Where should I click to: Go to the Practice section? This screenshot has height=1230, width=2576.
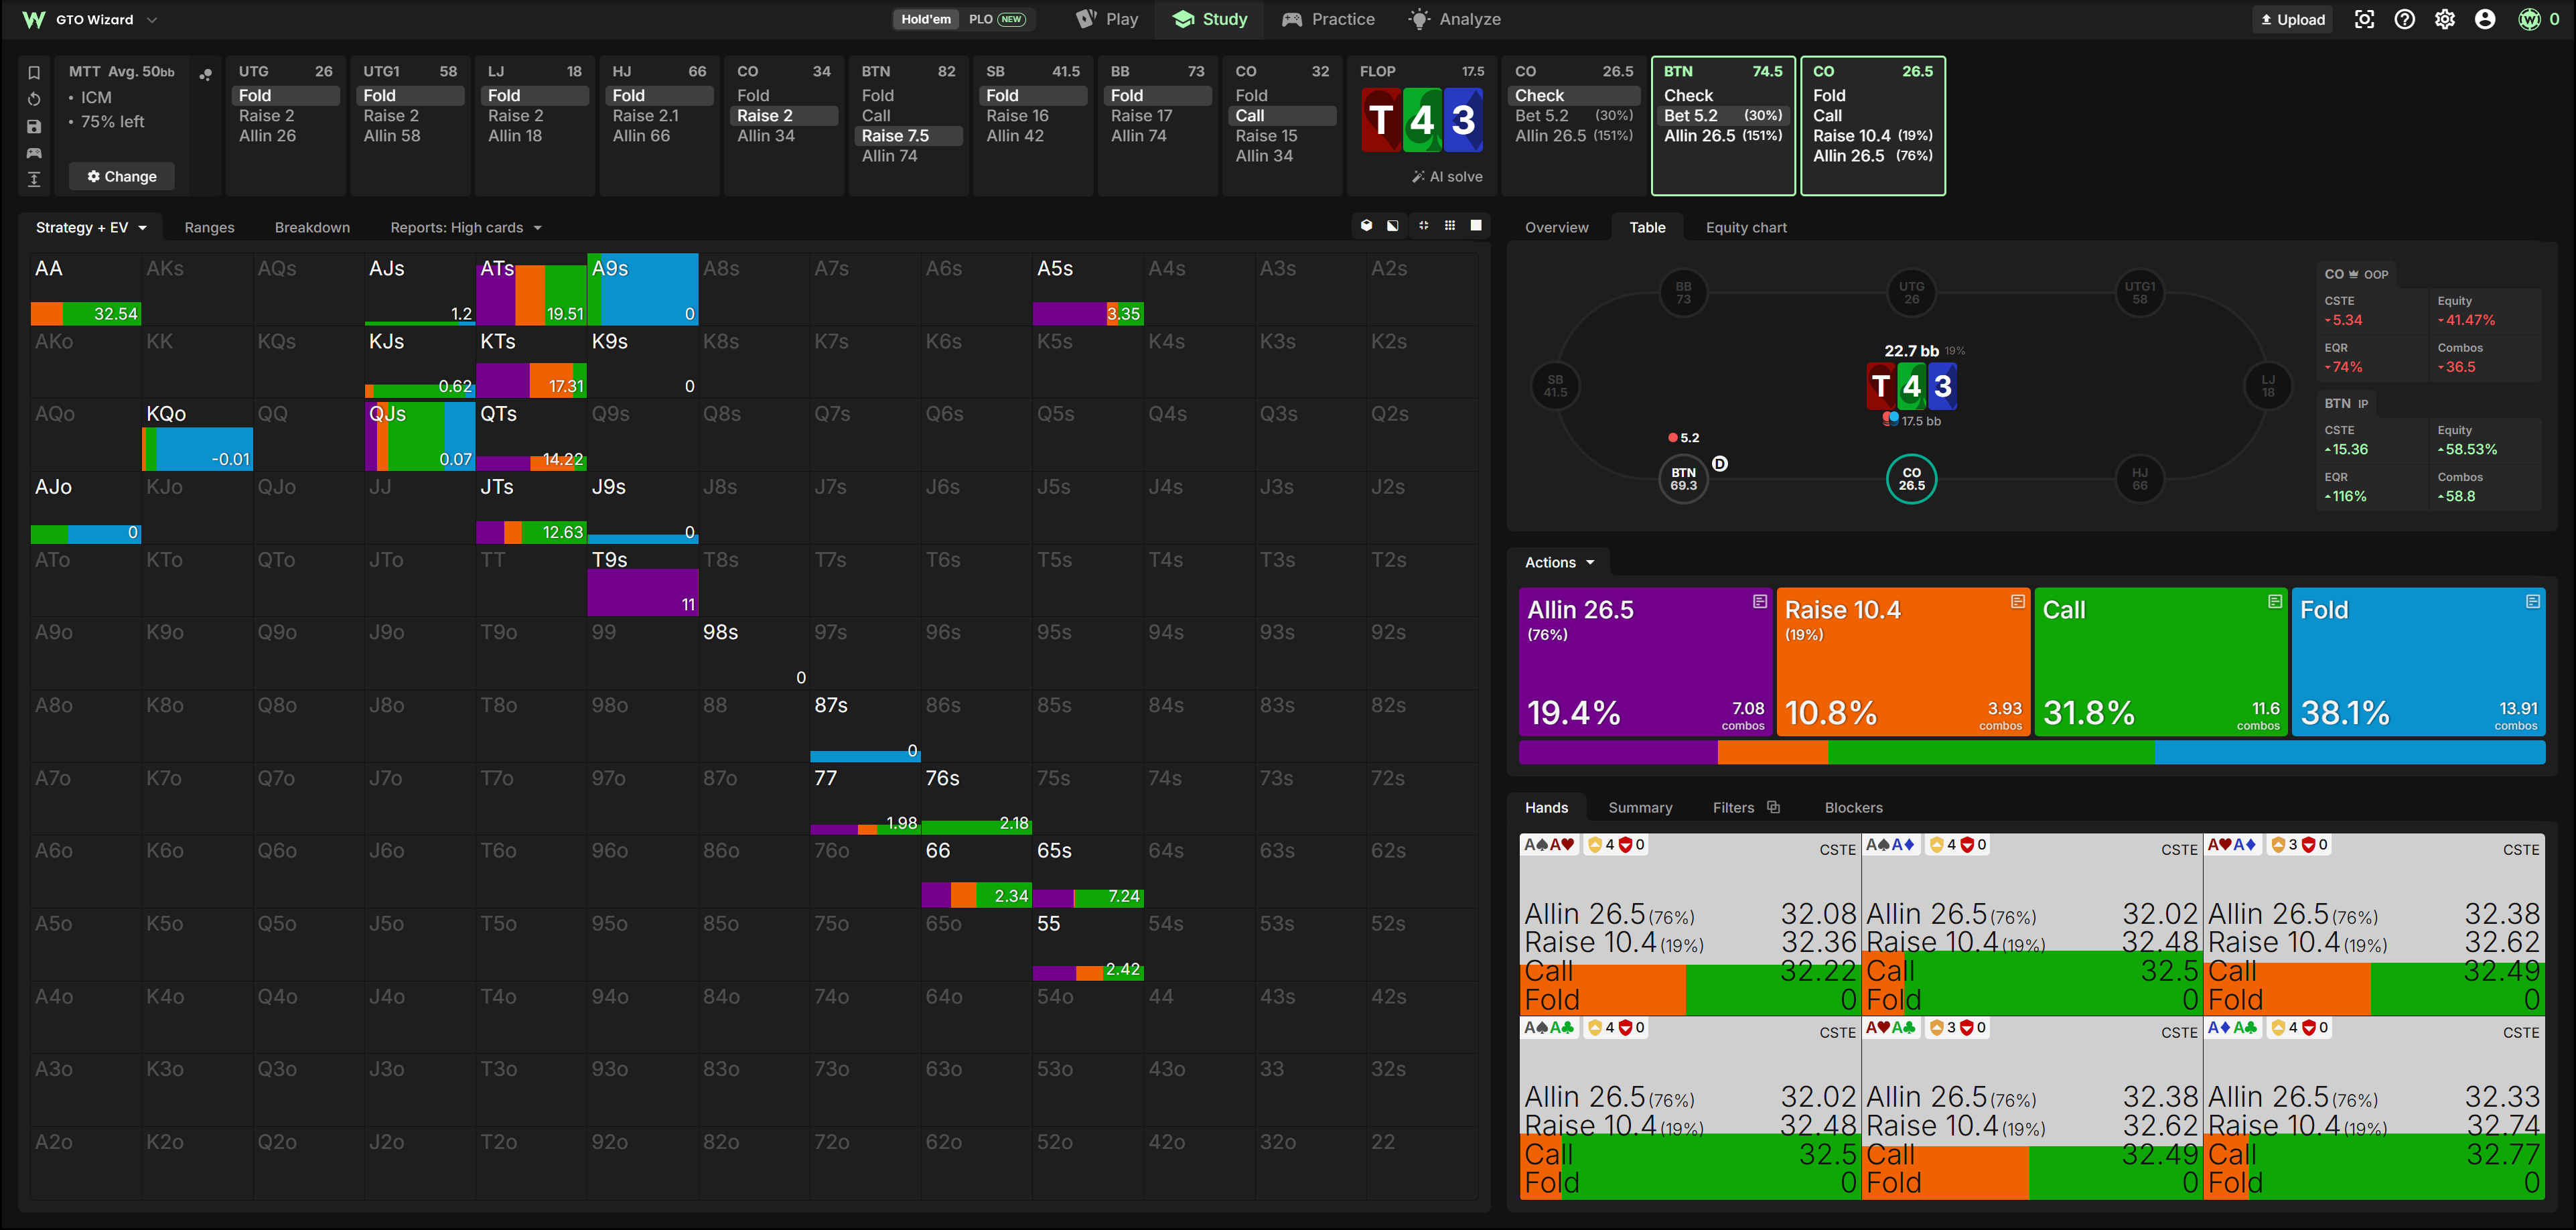pos(1328,19)
